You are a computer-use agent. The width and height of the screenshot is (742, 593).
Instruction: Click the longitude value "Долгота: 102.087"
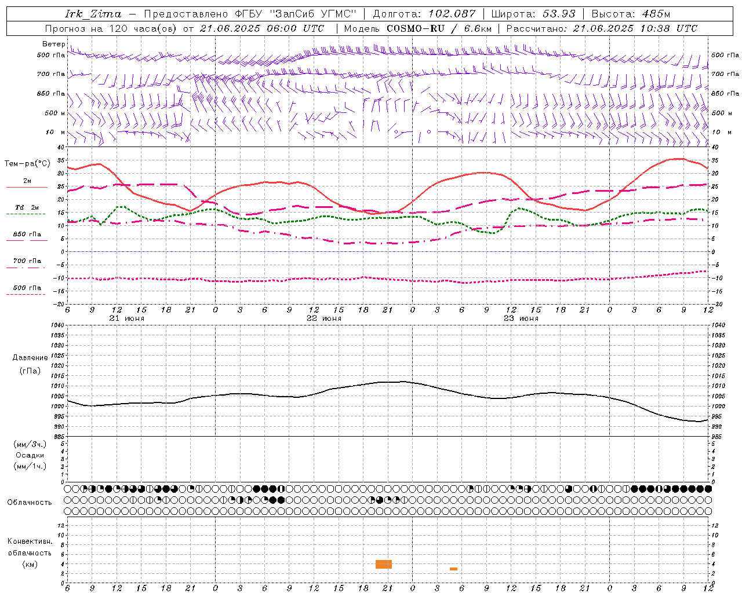click(424, 14)
